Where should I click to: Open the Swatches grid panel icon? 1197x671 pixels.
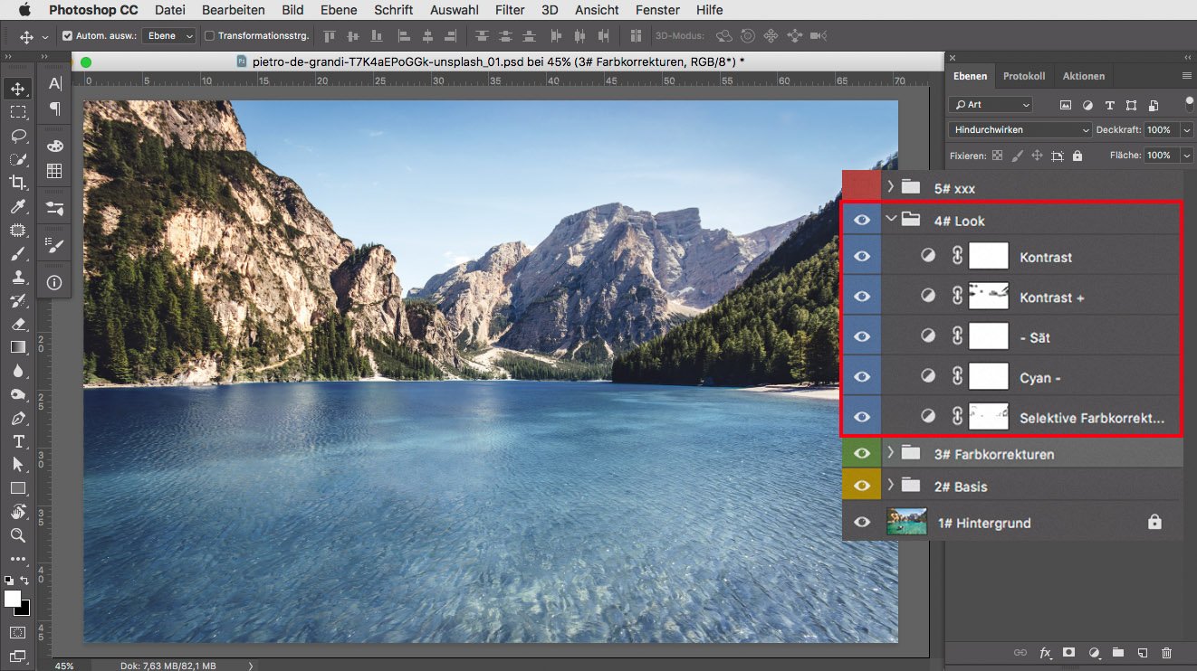pyautogui.click(x=54, y=171)
